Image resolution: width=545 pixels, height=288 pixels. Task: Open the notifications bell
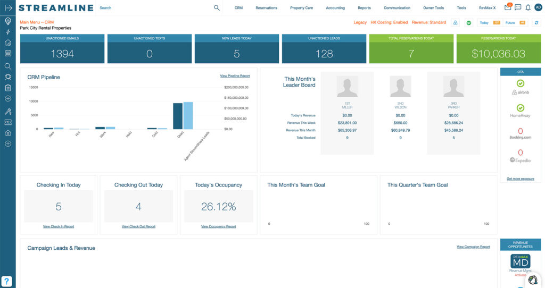(x=528, y=7)
